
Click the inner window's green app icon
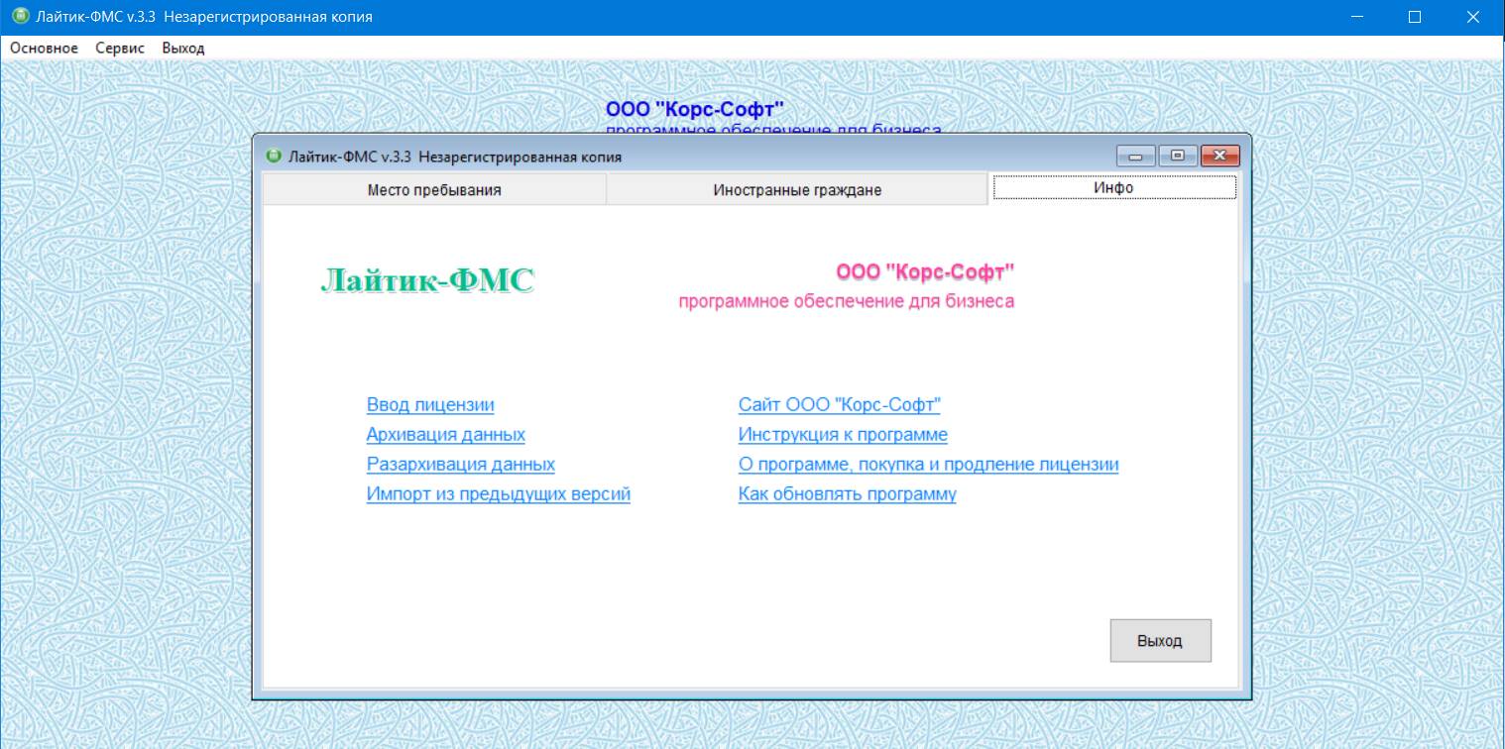tap(275, 157)
